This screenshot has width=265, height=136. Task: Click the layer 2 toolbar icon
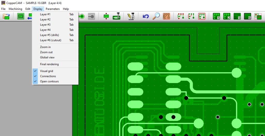[226, 17]
